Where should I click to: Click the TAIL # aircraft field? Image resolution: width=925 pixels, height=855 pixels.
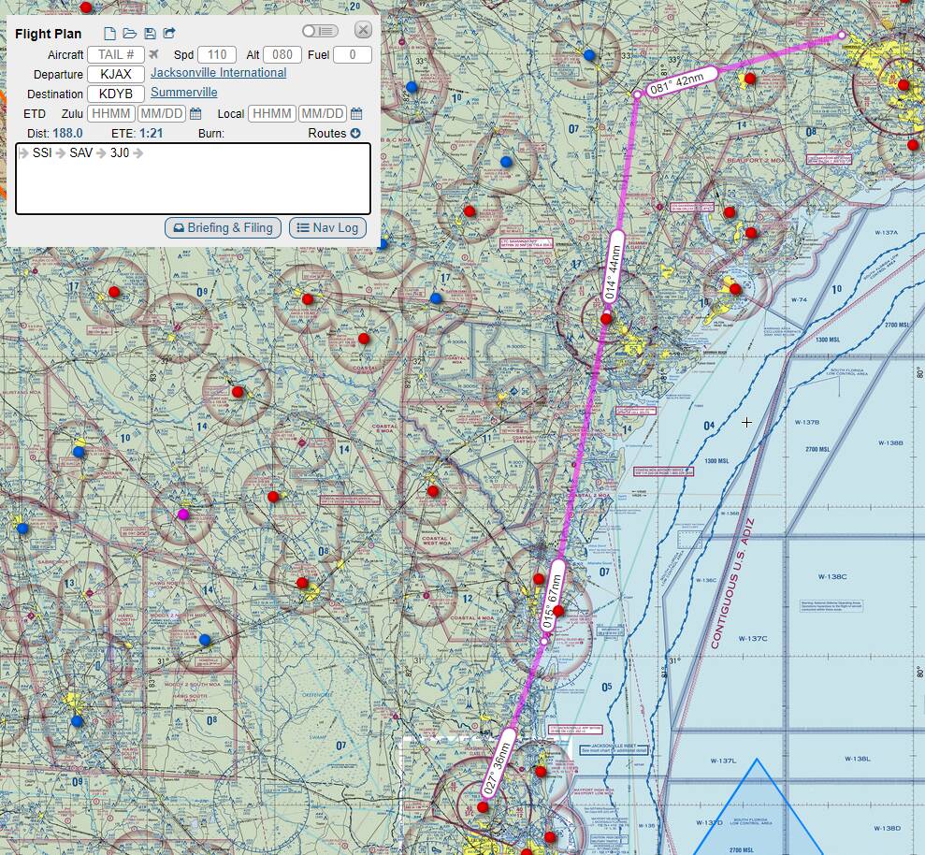point(115,55)
